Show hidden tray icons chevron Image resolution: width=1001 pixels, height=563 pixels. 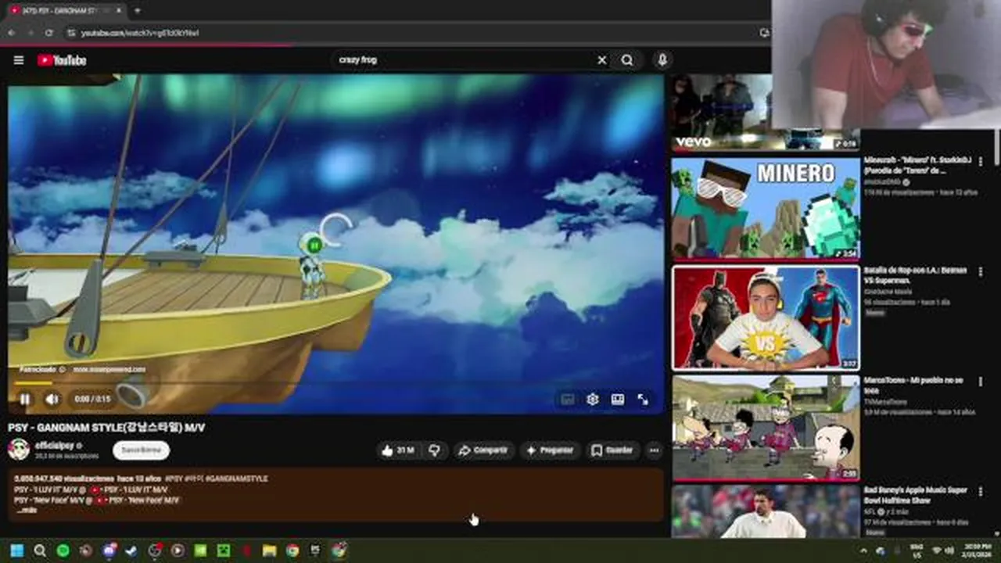coord(863,550)
